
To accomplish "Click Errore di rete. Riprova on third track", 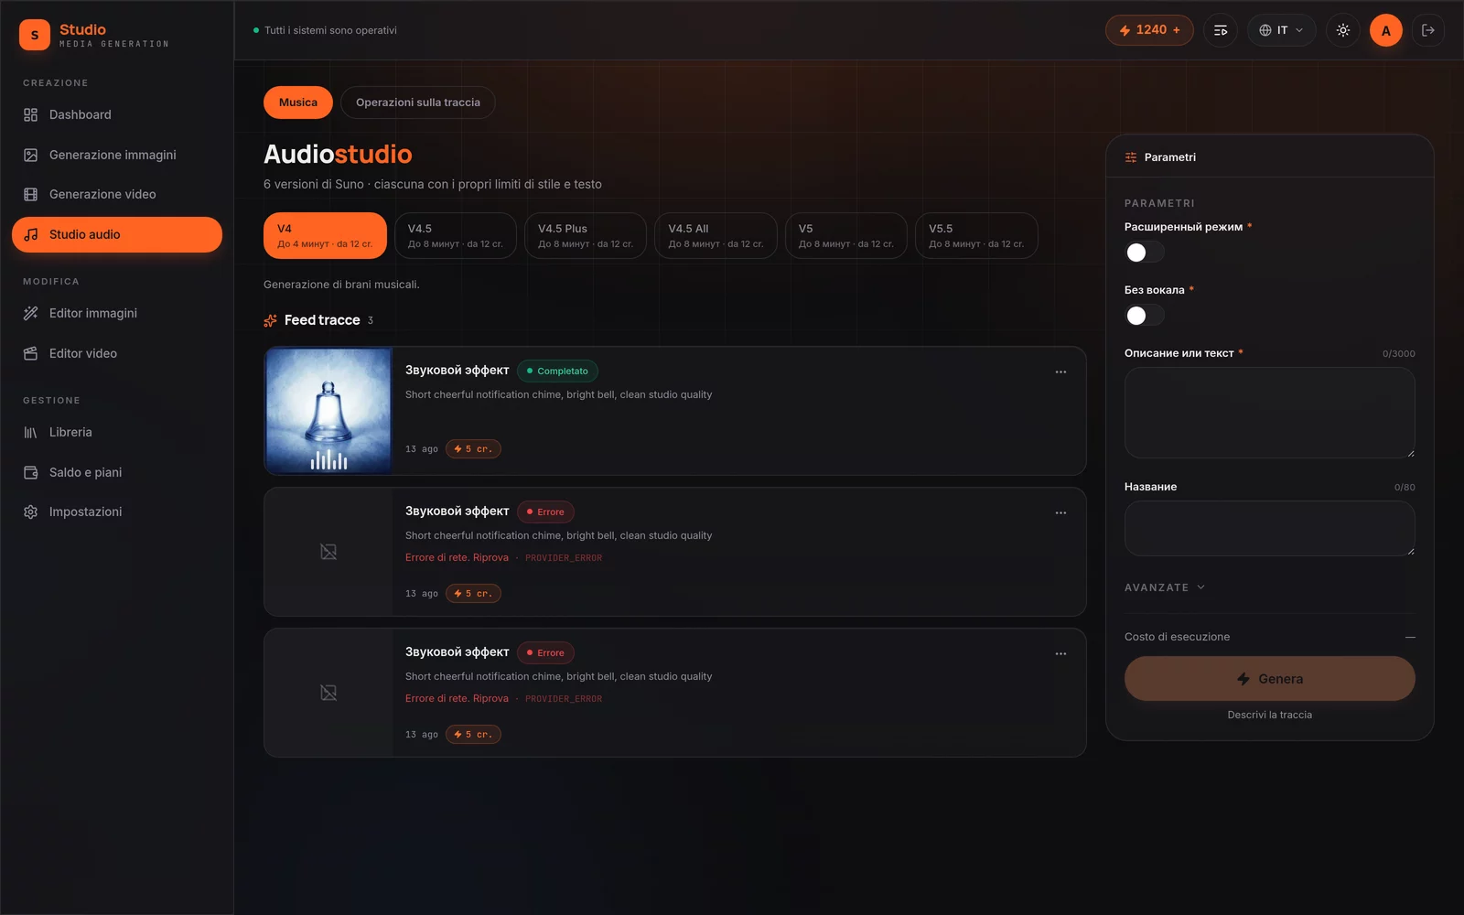I will click(457, 698).
